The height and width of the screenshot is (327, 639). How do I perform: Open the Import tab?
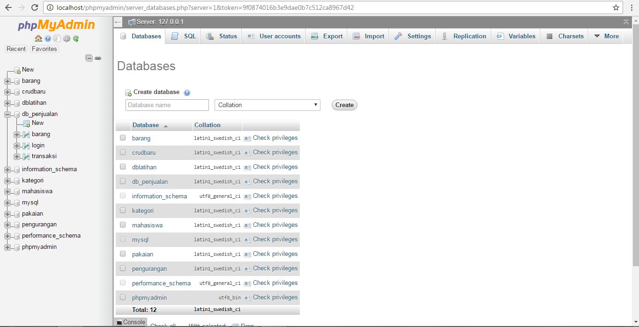point(368,36)
